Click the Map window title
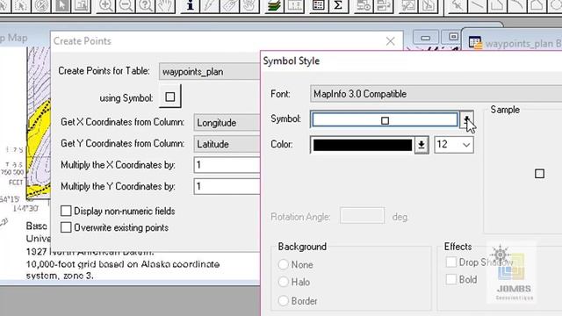This screenshot has width=562, height=316. click(x=14, y=38)
